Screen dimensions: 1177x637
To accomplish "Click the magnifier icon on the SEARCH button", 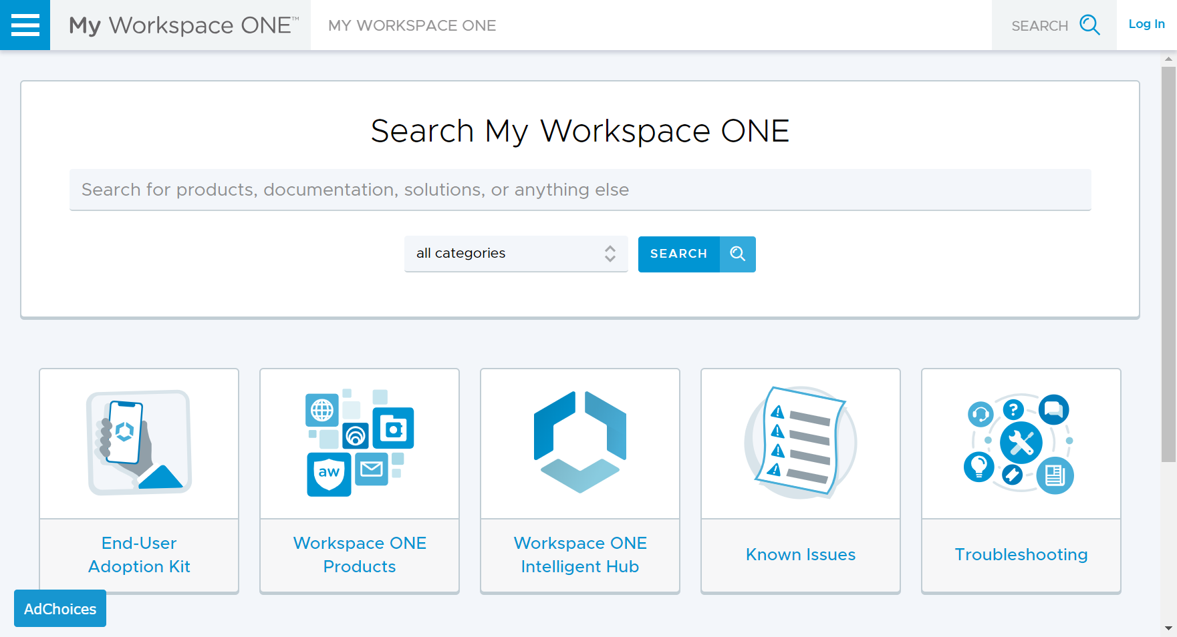I will pyautogui.click(x=737, y=254).
